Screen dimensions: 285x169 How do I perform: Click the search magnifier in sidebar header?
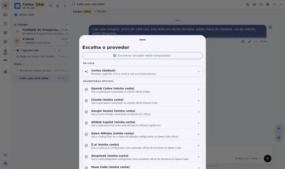[51, 6]
